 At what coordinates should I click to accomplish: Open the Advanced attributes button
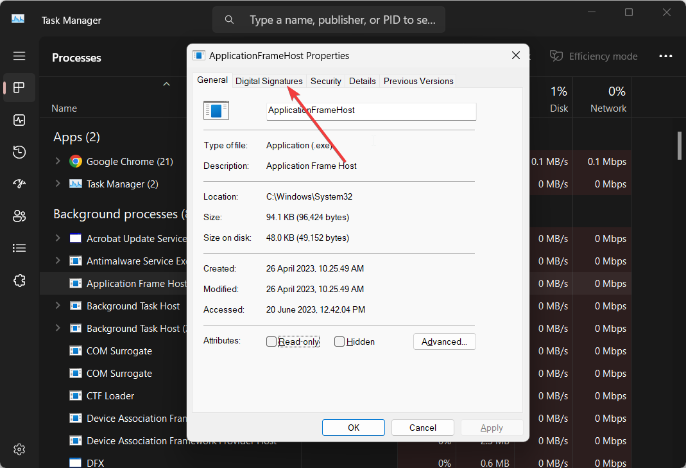tap(445, 342)
